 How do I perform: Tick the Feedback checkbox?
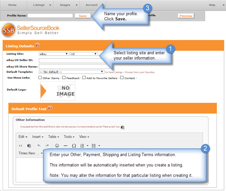coord(64,78)
